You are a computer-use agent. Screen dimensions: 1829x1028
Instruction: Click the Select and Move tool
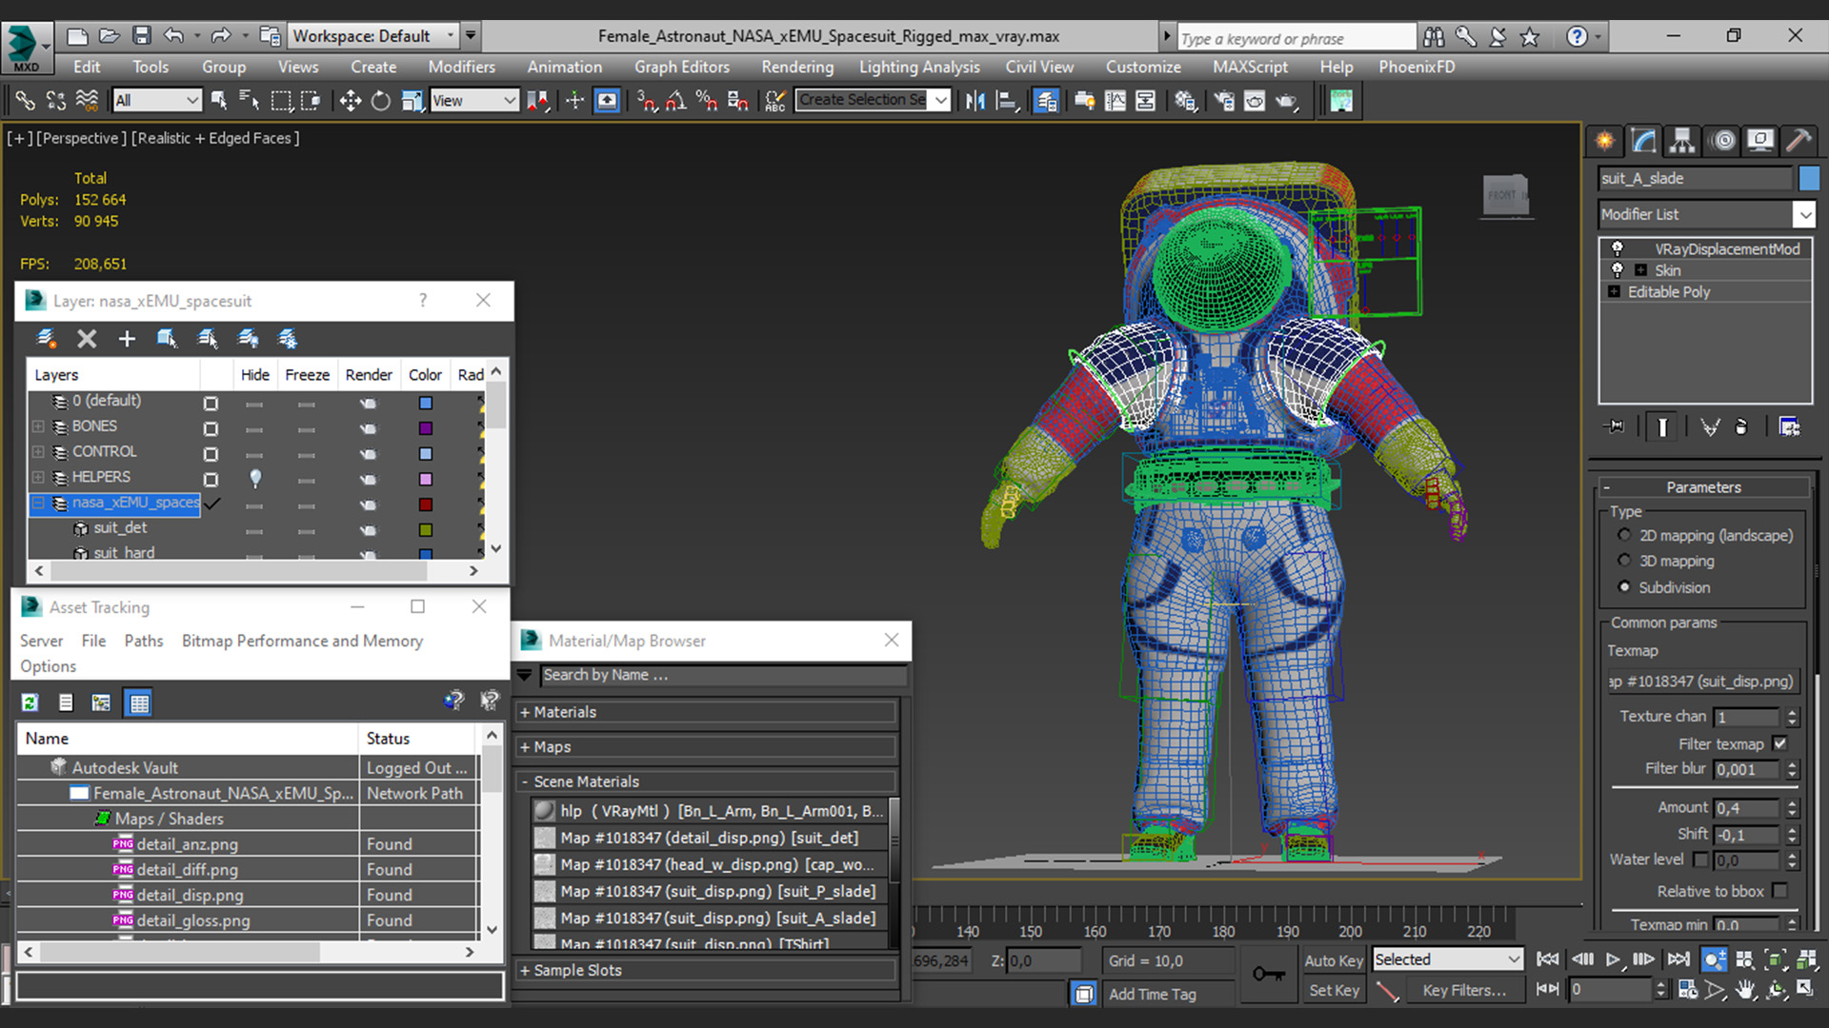tap(350, 101)
